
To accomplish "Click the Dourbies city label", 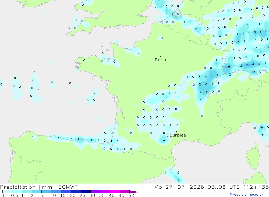I will pyautogui.click(x=176, y=135).
